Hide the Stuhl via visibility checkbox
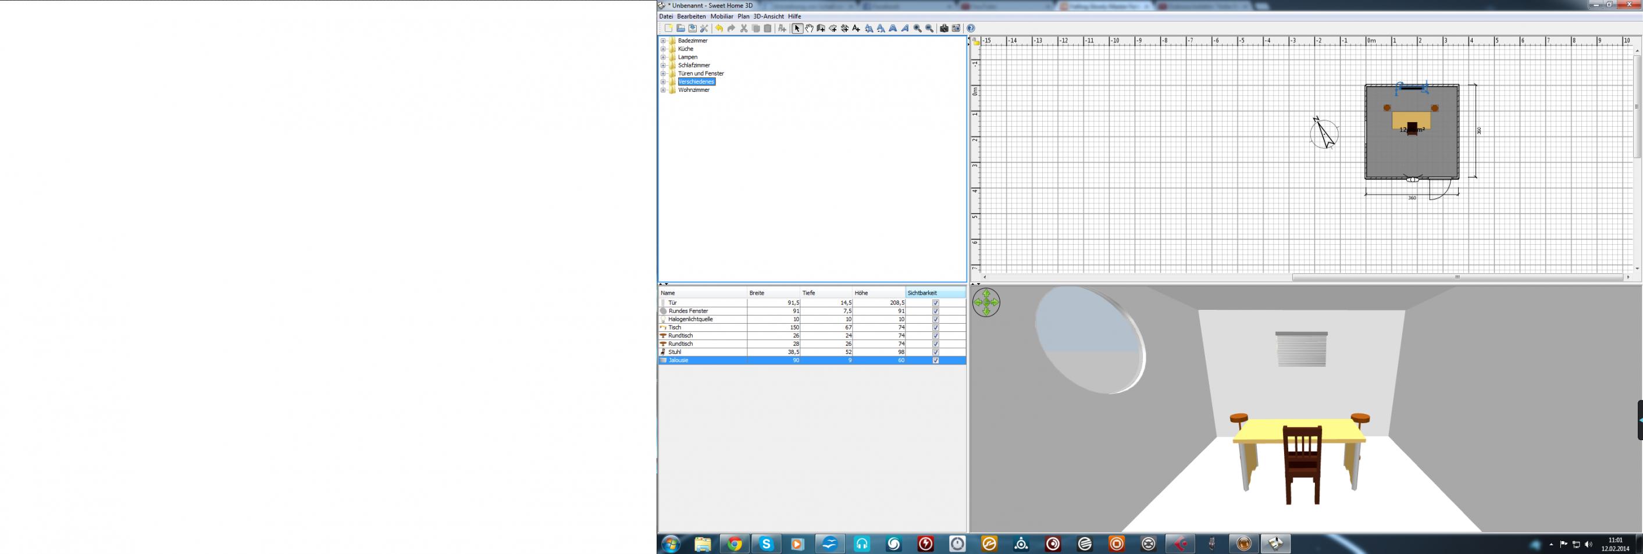Image resolution: width=1643 pixels, height=554 pixels. pyautogui.click(x=936, y=352)
